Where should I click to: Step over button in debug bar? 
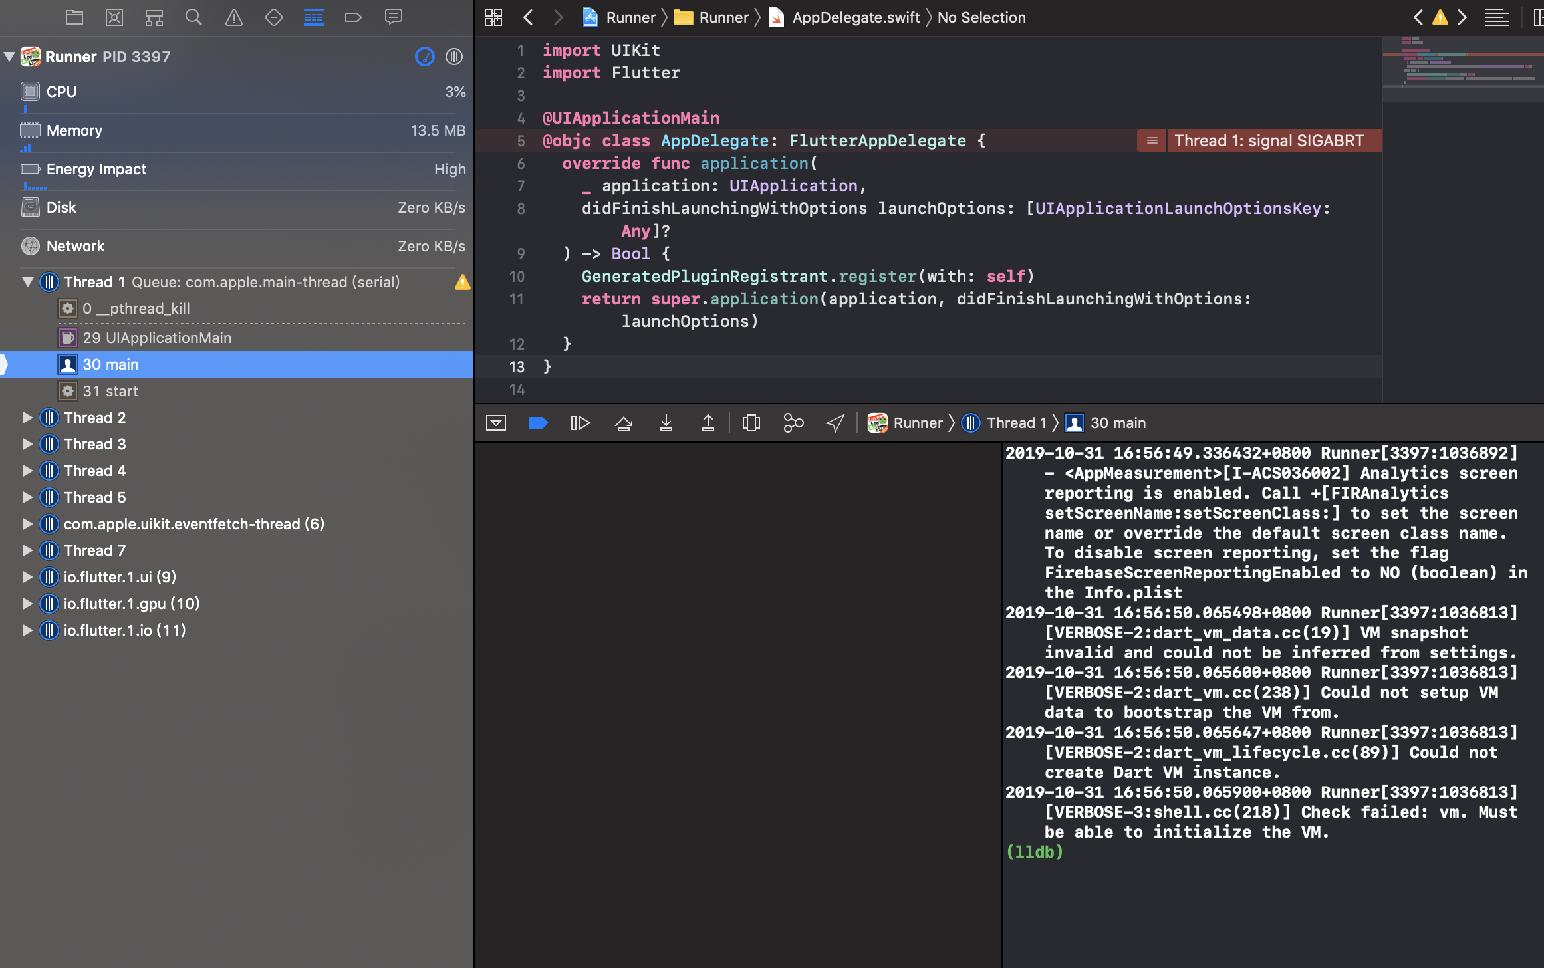tap(624, 423)
